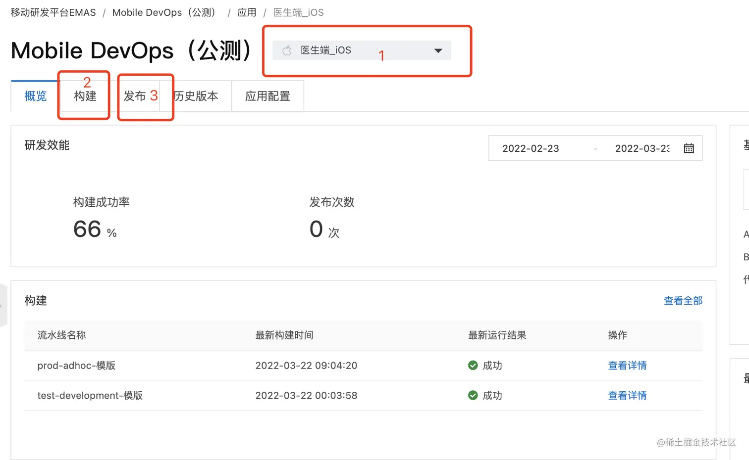
Task: Click the test-development-模版 pipeline name
Action: (x=90, y=396)
